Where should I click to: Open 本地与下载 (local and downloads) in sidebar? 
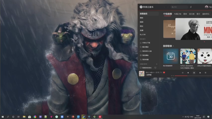click(x=146, y=43)
